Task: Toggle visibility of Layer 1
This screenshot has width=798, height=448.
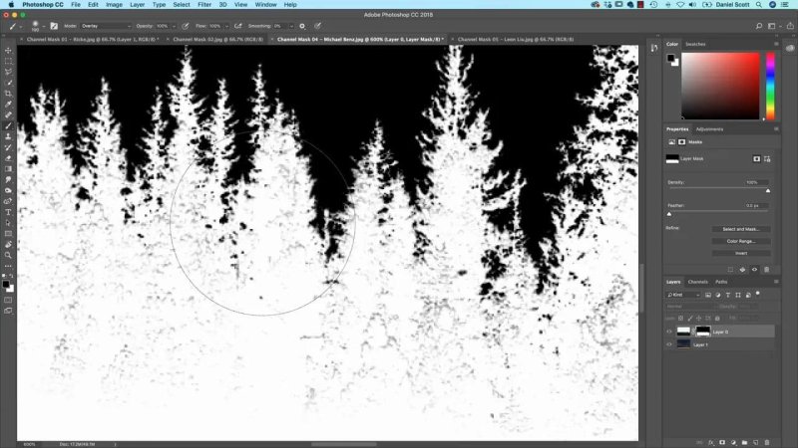Action: 669,344
